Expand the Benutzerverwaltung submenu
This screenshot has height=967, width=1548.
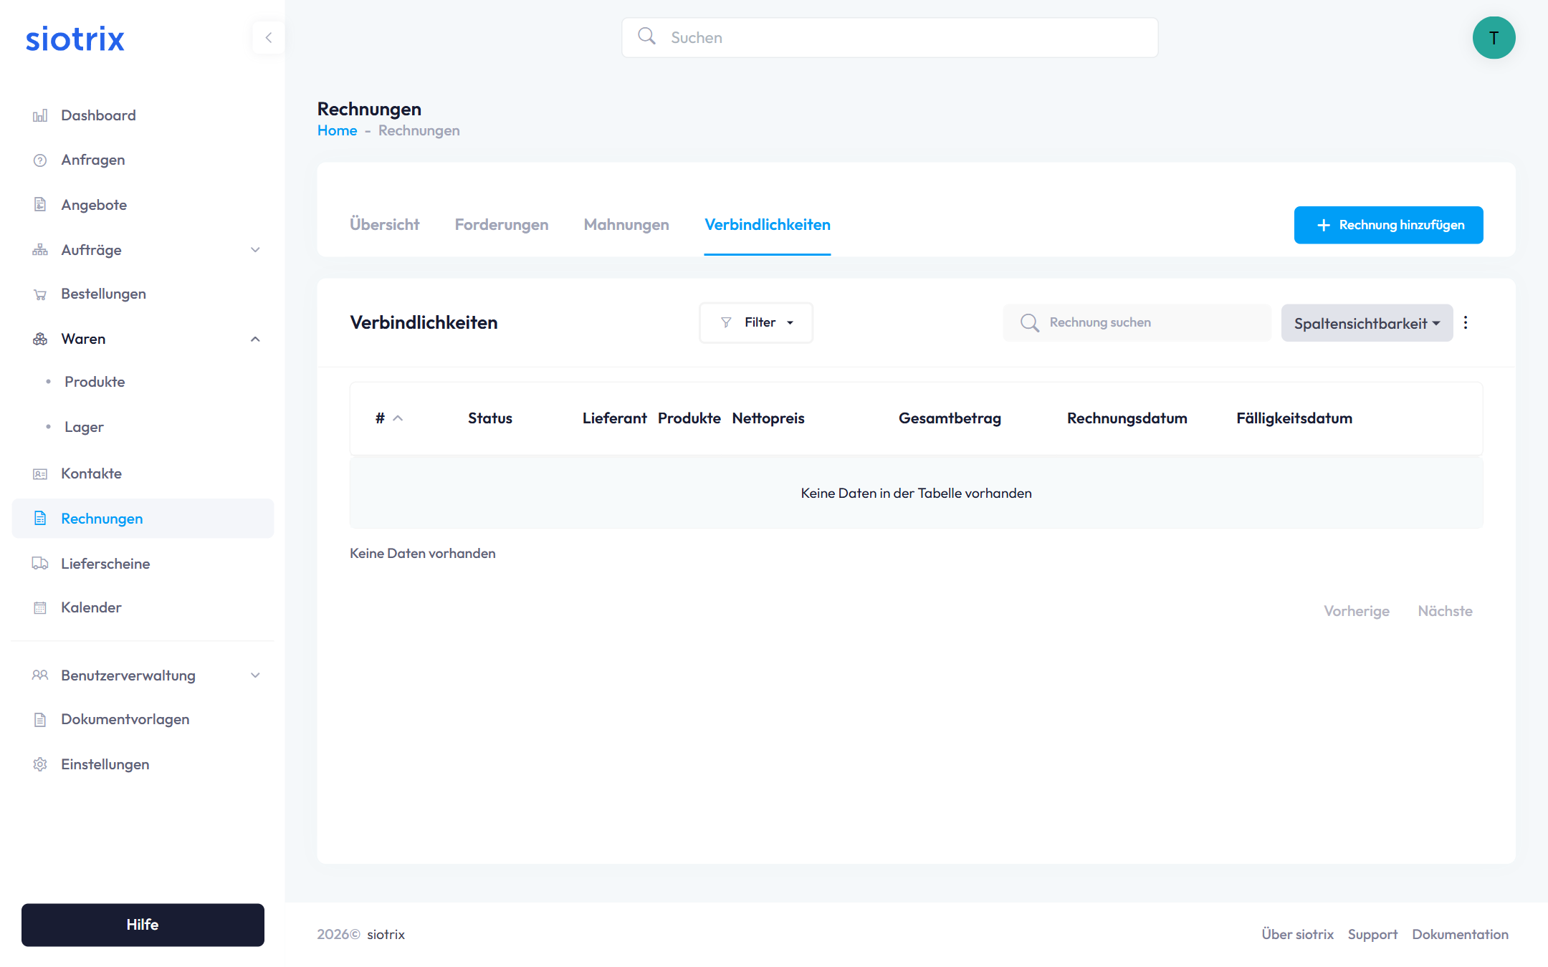(255, 675)
